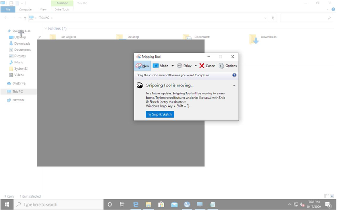This screenshot has width=338, height=211.
Task: Switch to the Computer ribbon tab
Action: [x=26, y=9]
